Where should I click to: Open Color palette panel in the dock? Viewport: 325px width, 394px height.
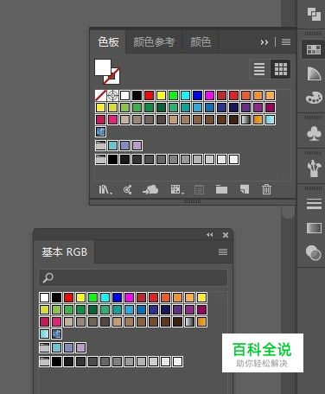(314, 98)
